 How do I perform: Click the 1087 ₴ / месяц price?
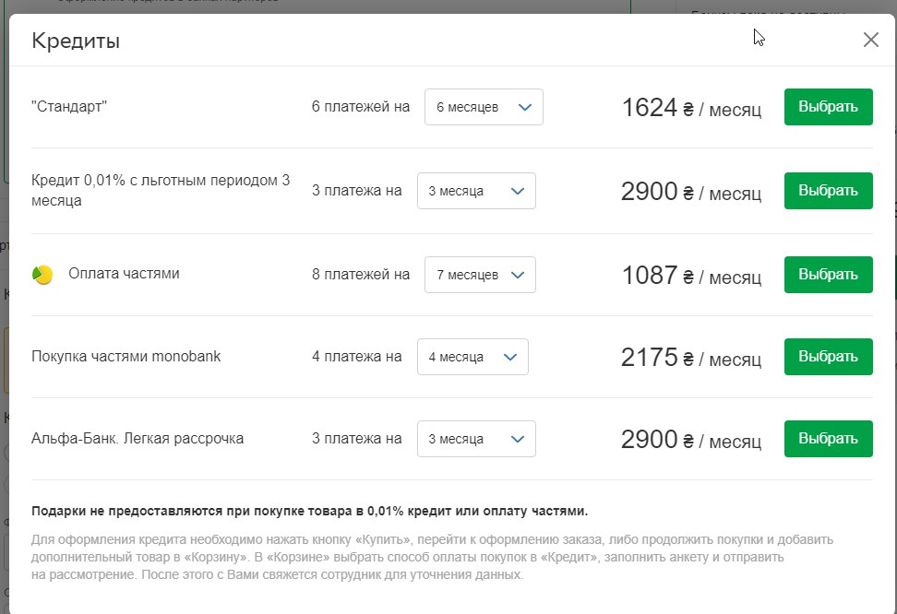[691, 276]
